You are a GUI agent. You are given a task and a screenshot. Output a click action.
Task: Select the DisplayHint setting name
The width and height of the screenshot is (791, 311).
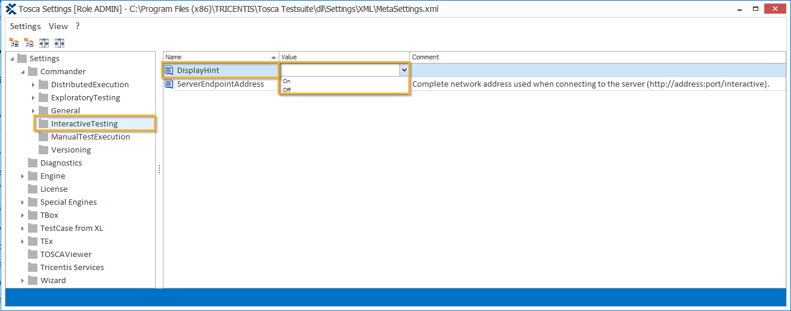point(198,70)
